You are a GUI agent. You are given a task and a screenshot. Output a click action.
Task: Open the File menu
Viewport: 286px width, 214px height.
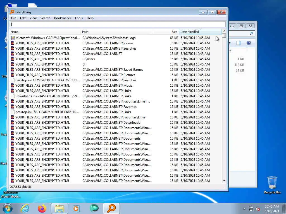tap(14, 18)
